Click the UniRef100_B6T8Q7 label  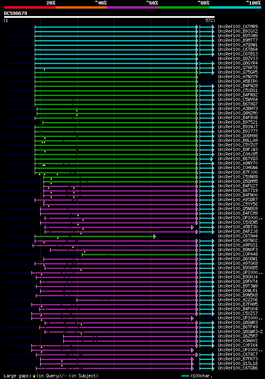(x=238, y=104)
